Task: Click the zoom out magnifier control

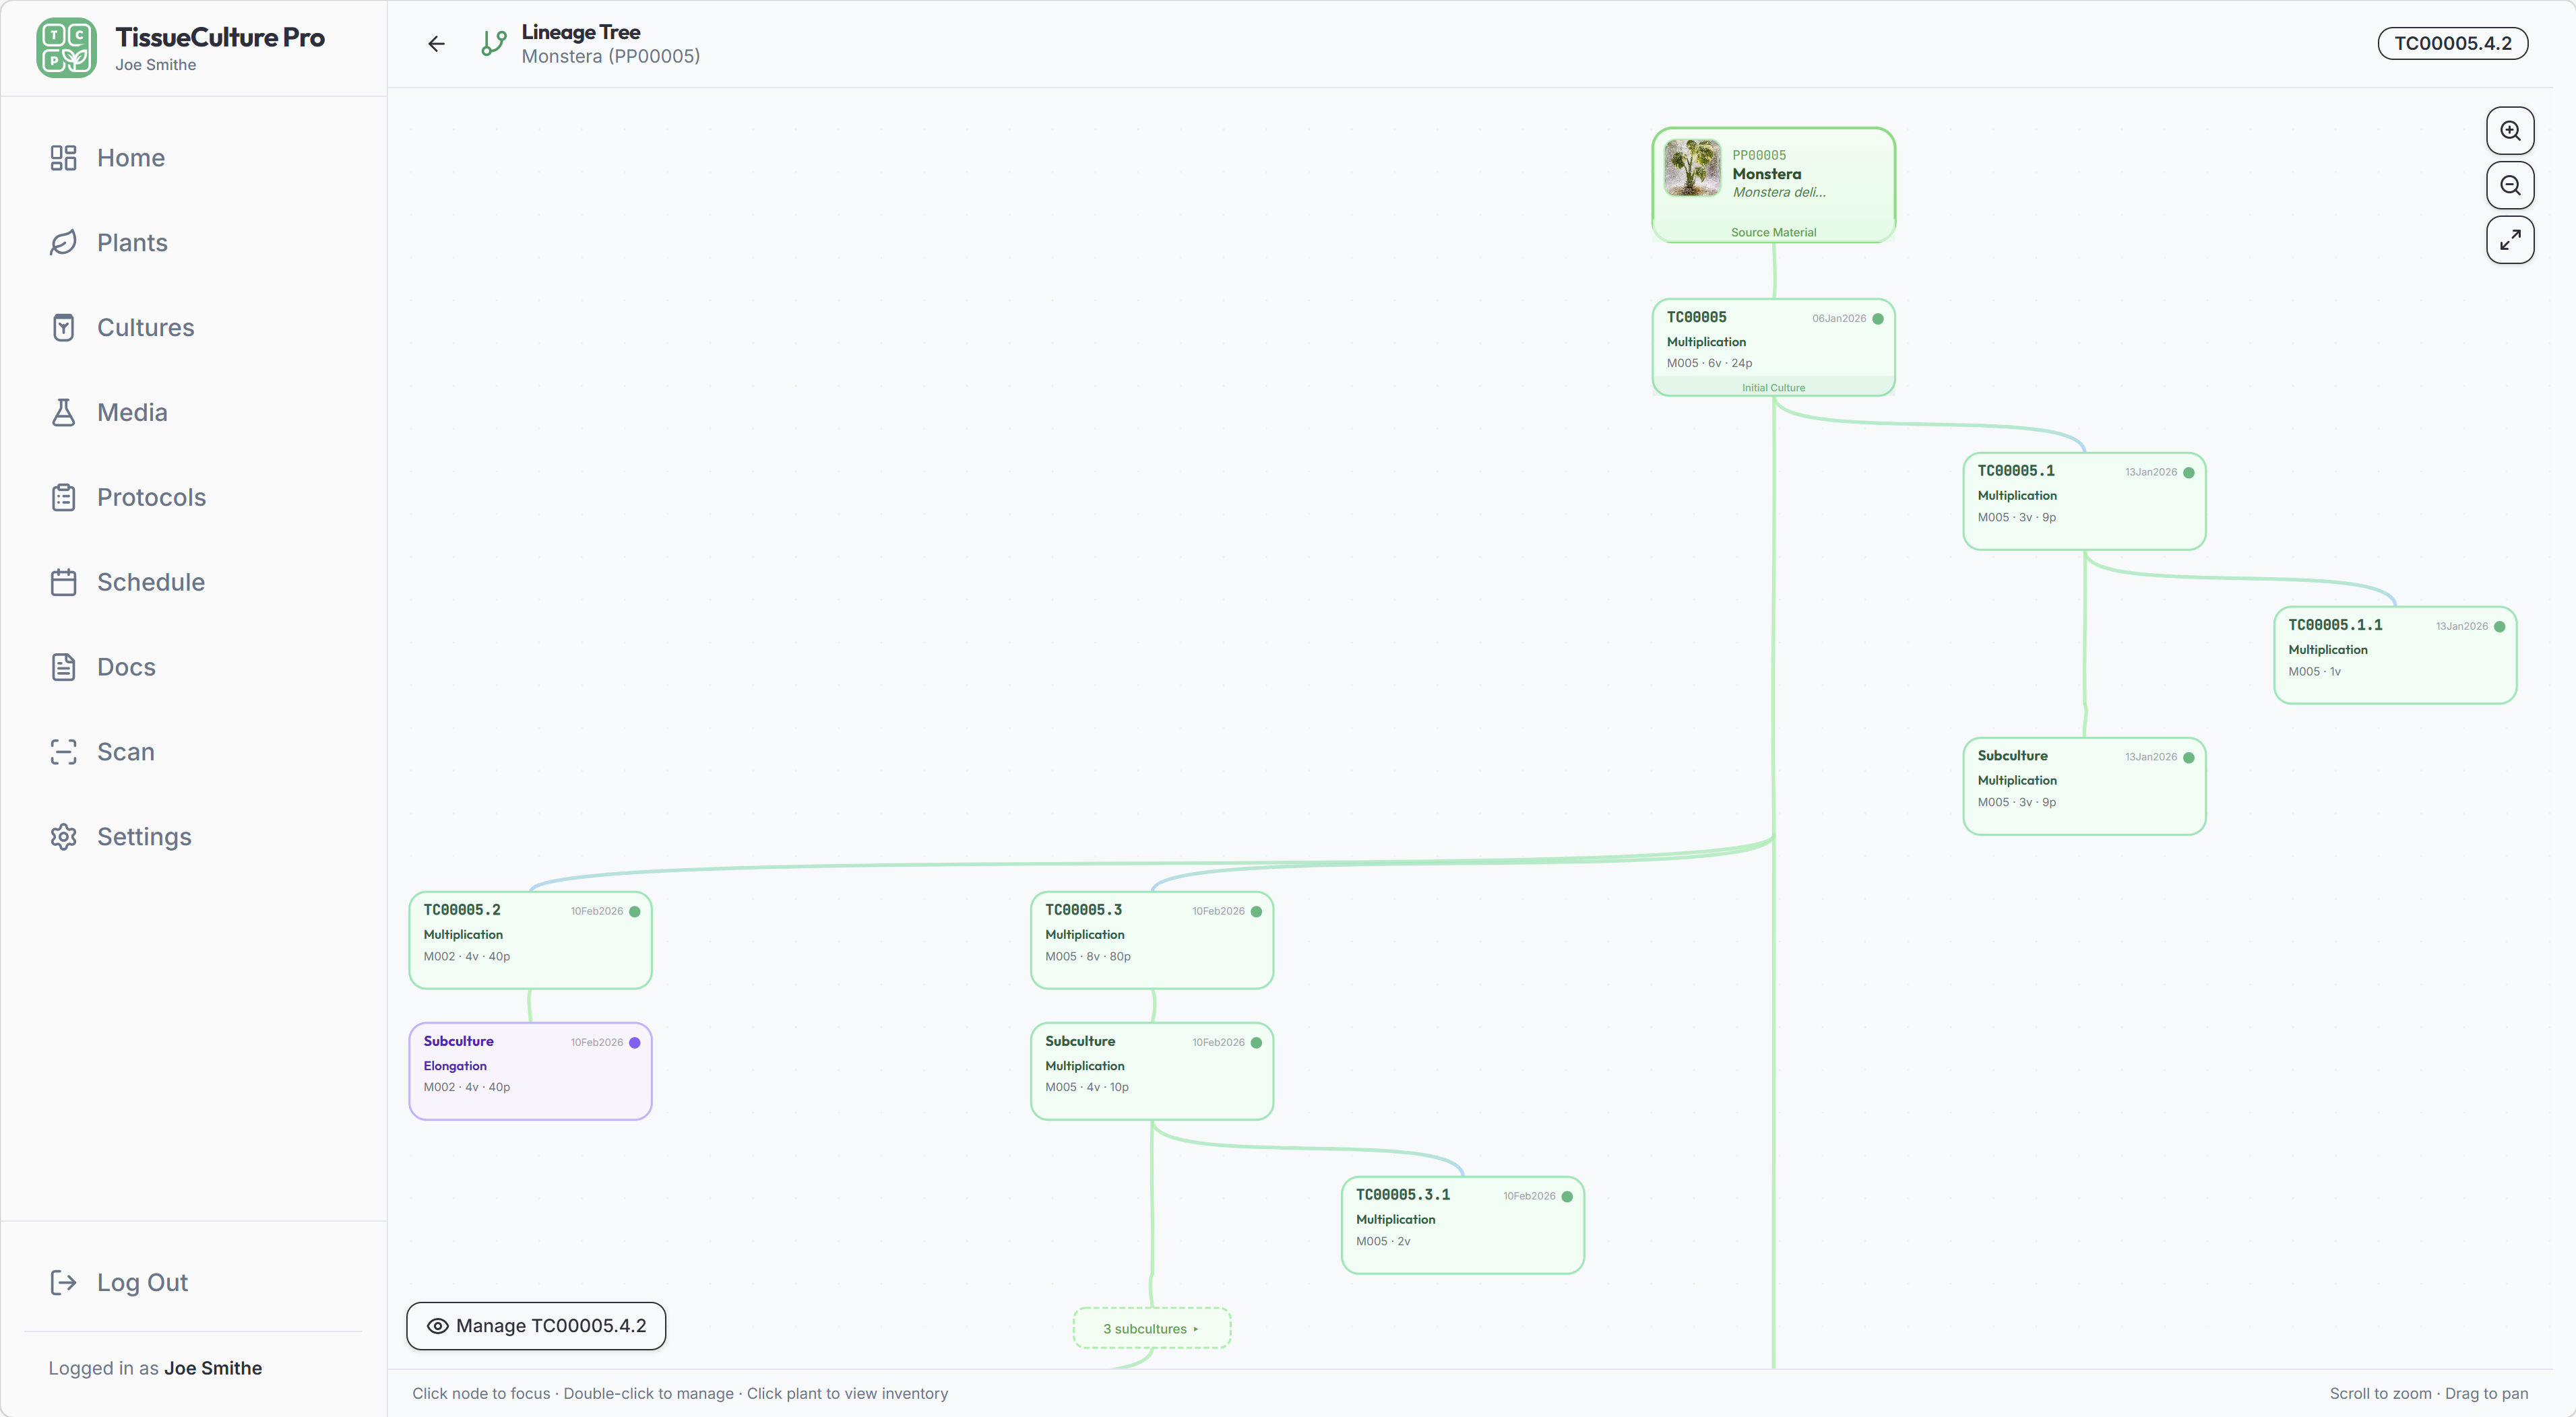Action: point(2510,185)
